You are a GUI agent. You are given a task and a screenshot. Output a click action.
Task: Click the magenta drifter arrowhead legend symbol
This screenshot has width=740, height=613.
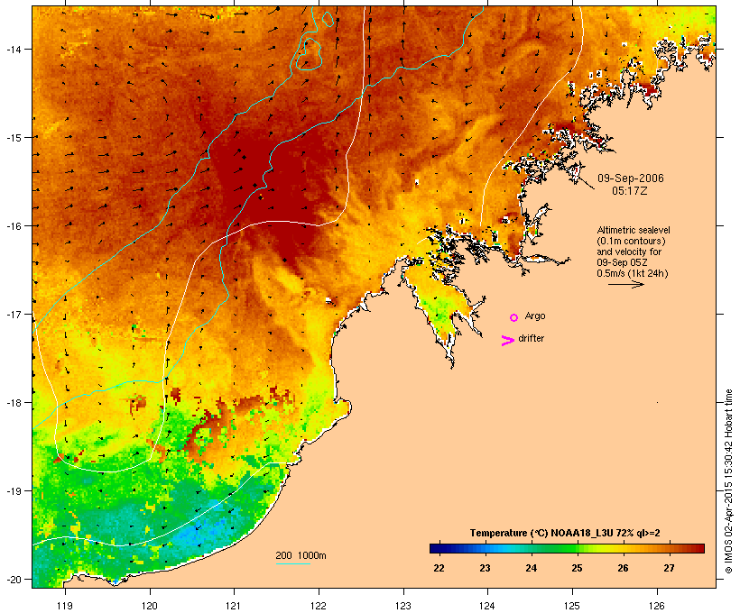pyautogui.click(x=507, y=341)
